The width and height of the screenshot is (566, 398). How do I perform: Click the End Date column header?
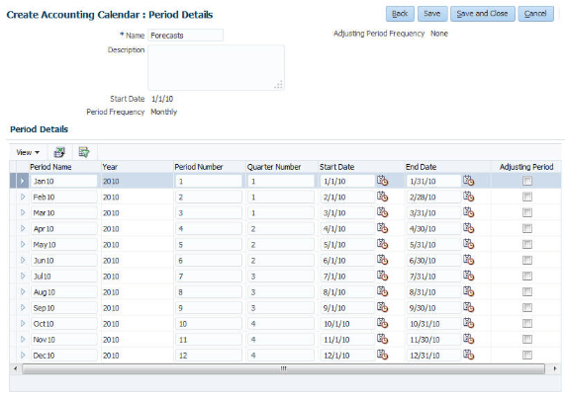[x=421, y=167]
